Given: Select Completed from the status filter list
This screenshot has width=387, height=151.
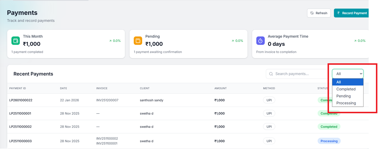Looking at the screenshot, I should click(x=346, y=89).
